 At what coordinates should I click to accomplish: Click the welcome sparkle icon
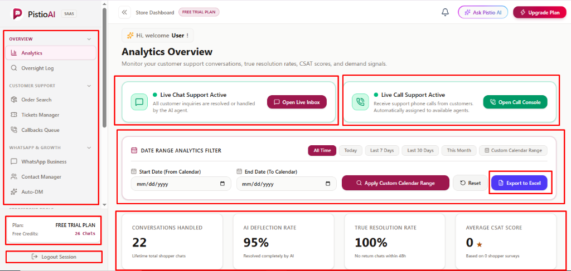coord(130,36)
